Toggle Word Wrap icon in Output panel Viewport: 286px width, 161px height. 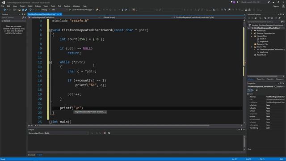pos(109,133)
